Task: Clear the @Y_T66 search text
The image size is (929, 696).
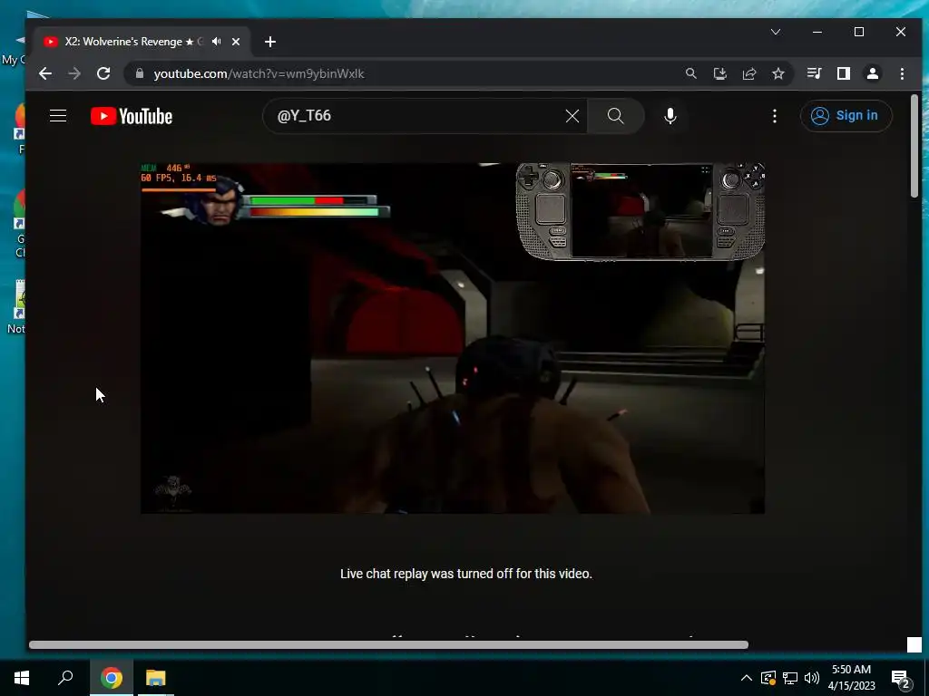Action: [x=572, y=116]
